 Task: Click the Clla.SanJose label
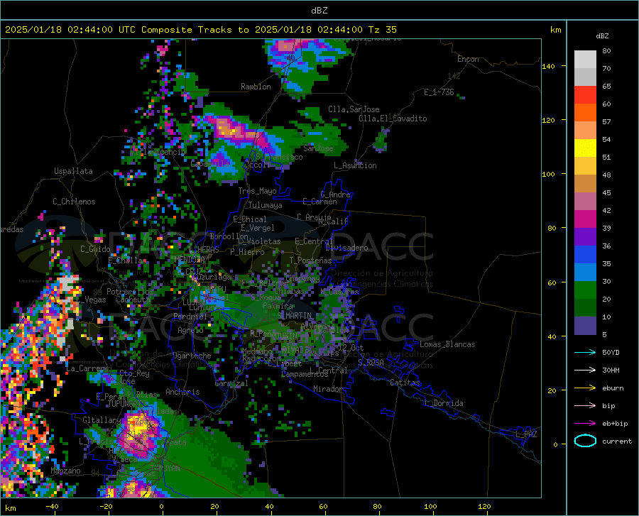pos(354,109)
